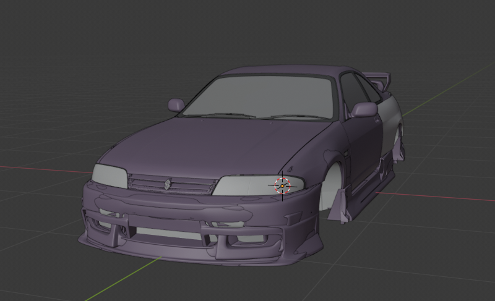This screenshot has height=301, width=495.
Task: Click the side mirror left of the windshield
Action: pos(176,104)
